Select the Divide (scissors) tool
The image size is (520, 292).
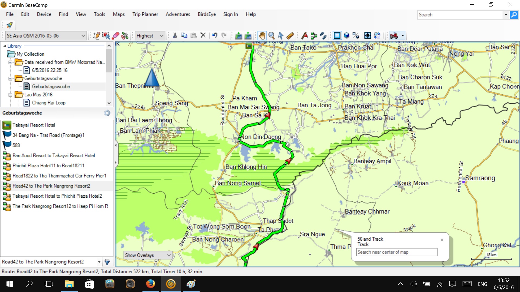[x=125, y=35]
